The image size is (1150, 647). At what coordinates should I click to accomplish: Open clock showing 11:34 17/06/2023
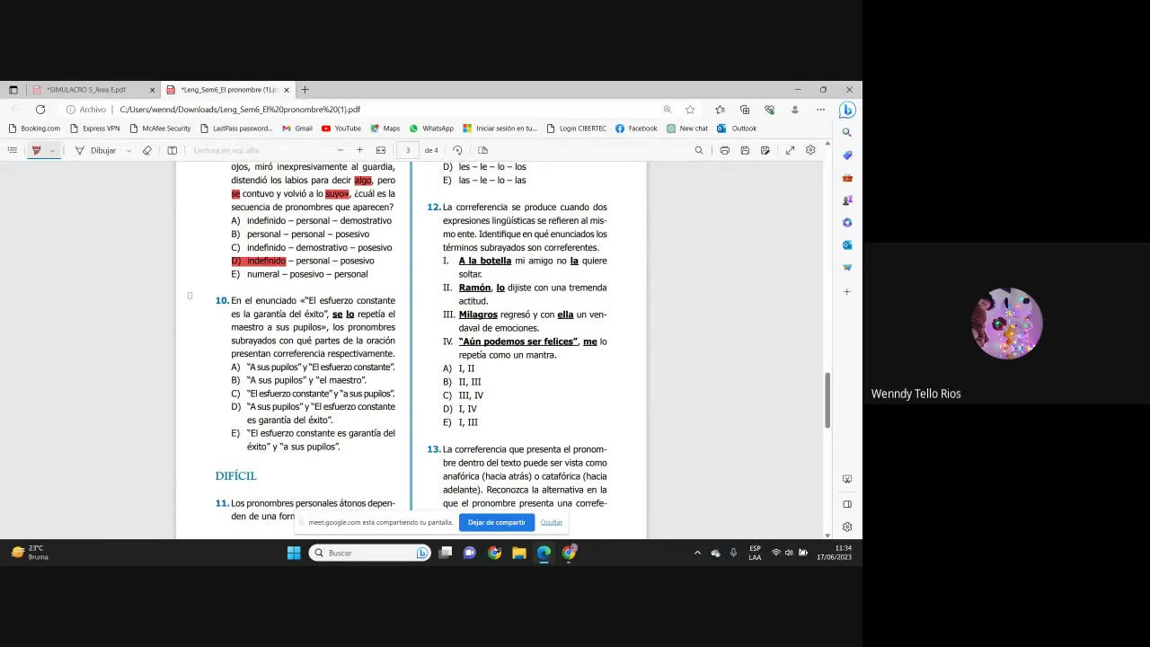click(835, 553)
